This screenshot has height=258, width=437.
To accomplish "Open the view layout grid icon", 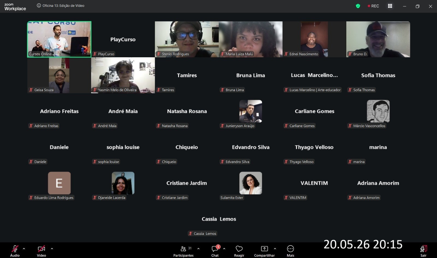I will pos(390,6).
